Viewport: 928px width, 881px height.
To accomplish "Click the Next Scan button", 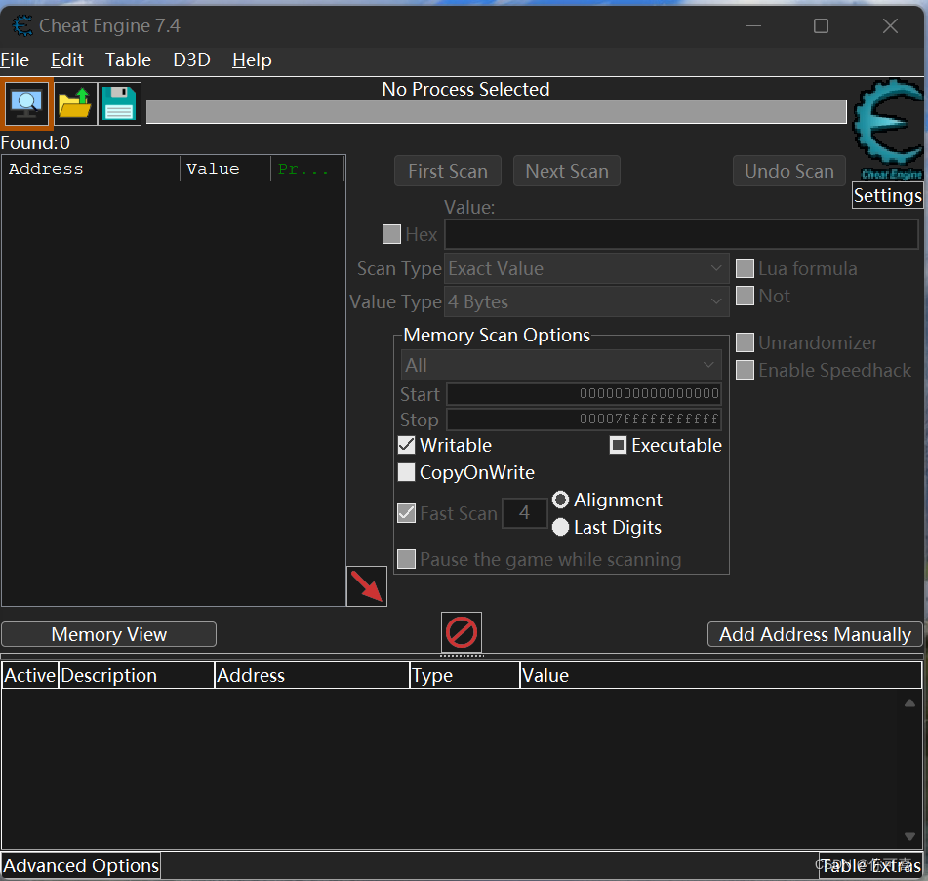I will point(567,171).
